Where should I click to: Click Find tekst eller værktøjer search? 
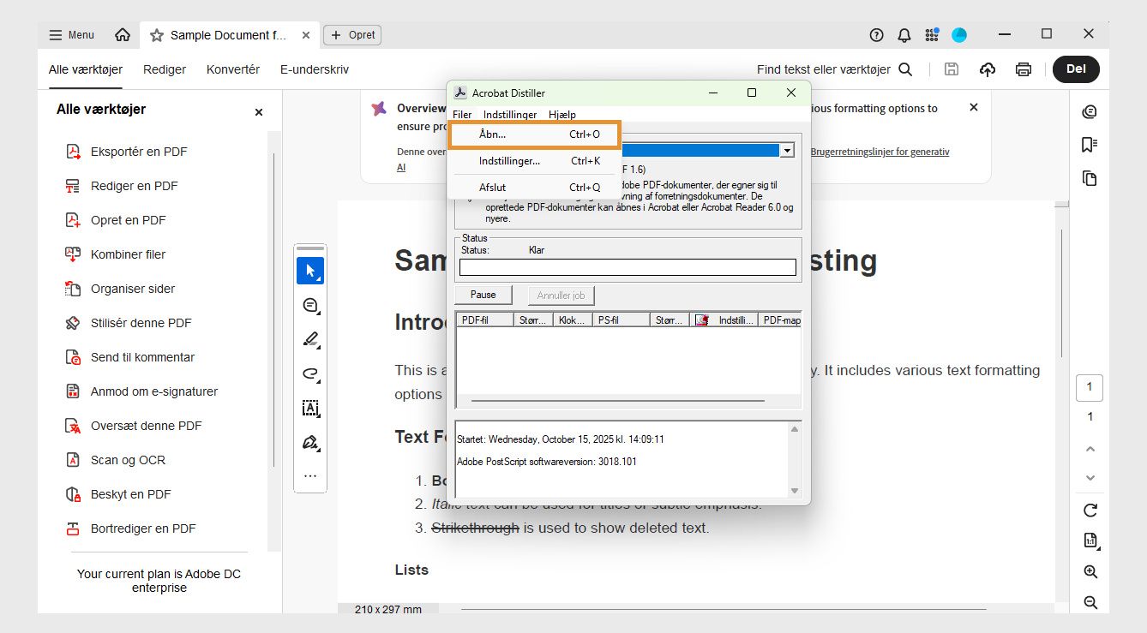click(835, 69)
